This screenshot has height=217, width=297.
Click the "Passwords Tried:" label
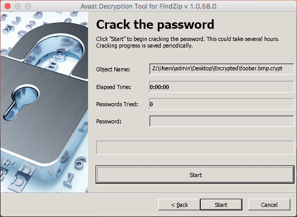[117, 104]
